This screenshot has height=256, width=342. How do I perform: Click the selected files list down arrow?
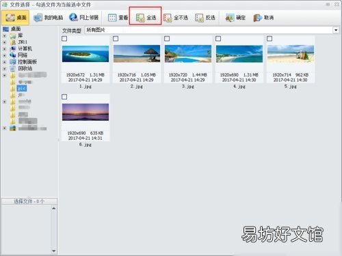pyautogui.click(x=54, y=251)
